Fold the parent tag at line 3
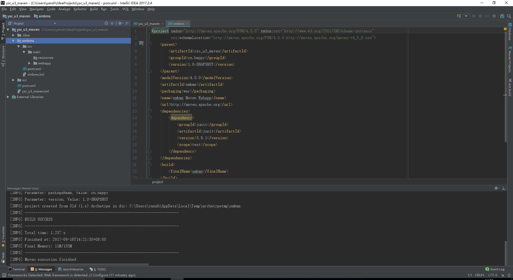 tap(150, 44)
